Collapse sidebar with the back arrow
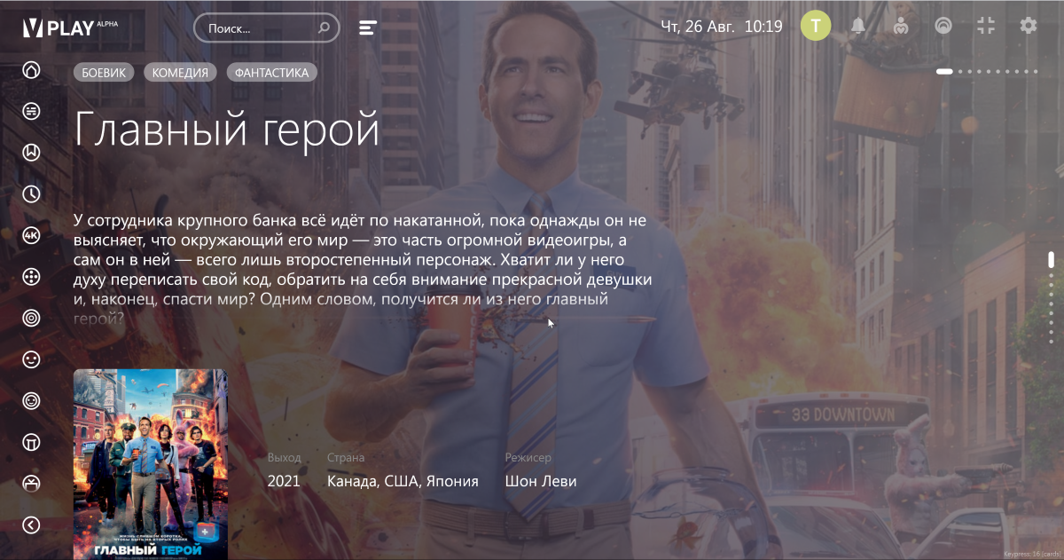 pos(31,525)
